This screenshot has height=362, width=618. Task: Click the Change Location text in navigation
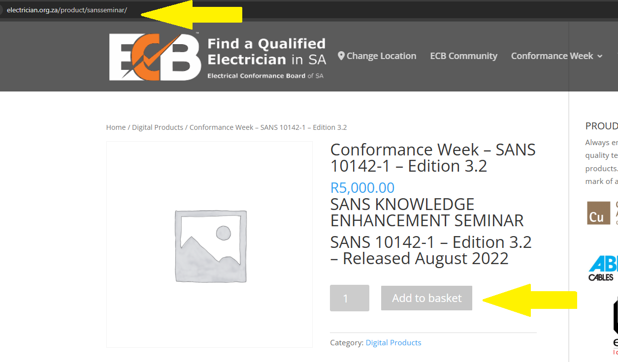point(381,56)
